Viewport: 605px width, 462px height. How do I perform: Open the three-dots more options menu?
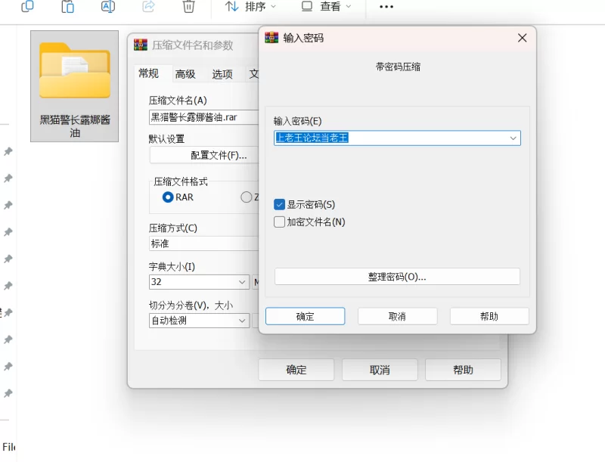(386, 7)
